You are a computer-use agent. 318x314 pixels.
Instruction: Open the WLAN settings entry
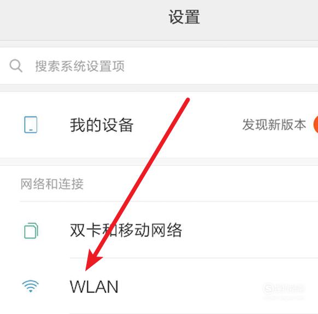(x=159, y=286)
